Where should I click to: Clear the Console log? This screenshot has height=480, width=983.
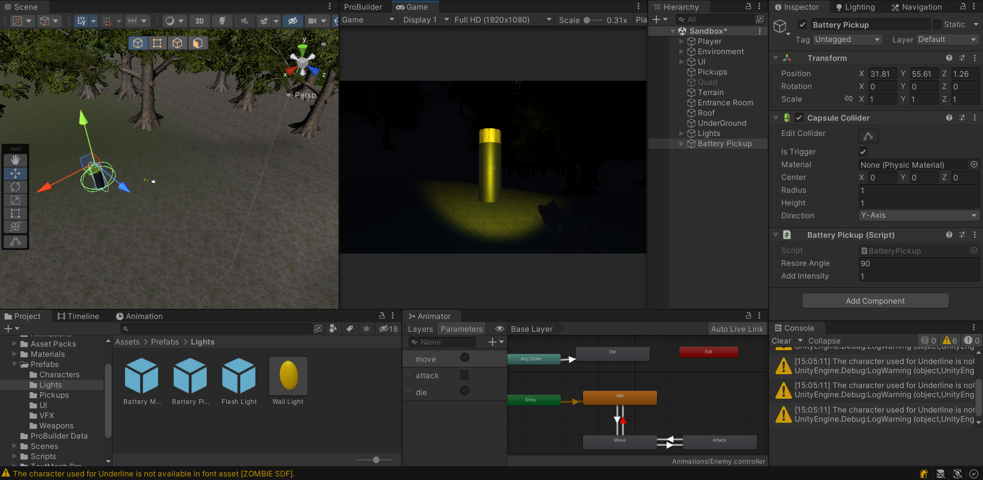tap(781, 341)
